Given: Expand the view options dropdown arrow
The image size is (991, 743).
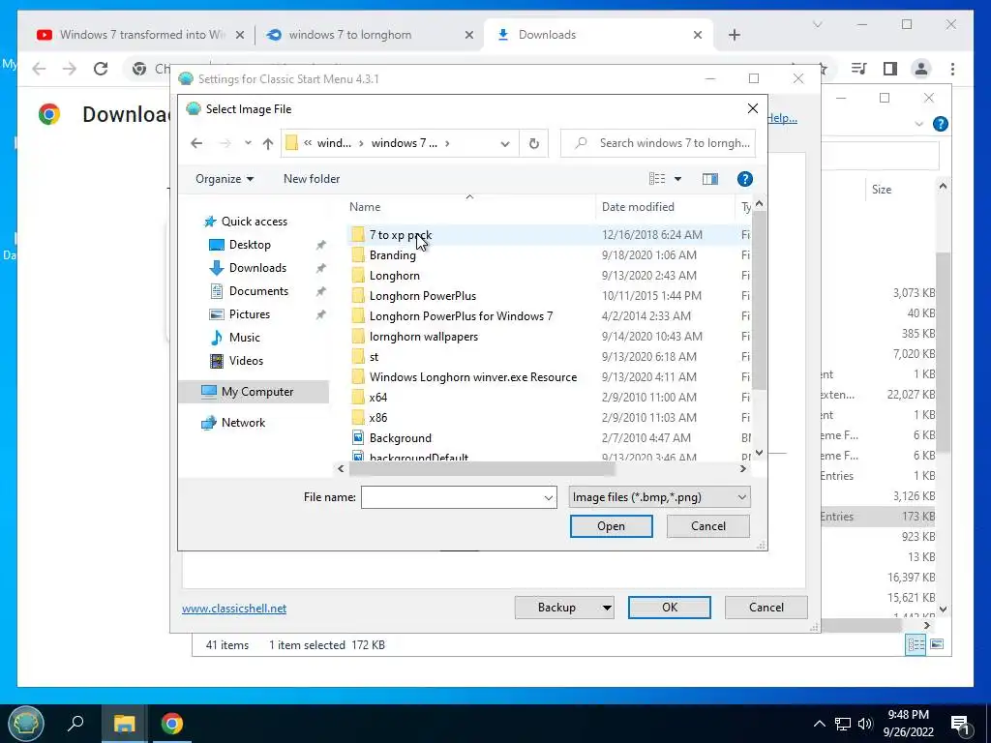Looking at the screenshot, I should tap(677, 179).
